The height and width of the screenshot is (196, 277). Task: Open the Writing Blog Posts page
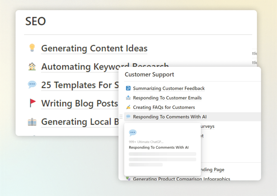click(x=80, y=103)
